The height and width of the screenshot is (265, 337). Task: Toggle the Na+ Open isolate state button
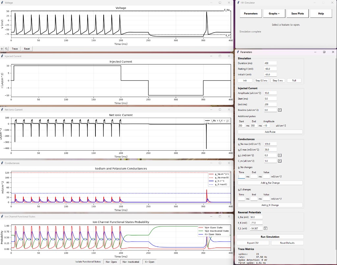[111, 262]
